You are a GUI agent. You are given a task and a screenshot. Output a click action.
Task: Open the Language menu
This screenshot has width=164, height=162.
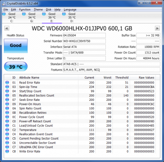[x=70, y=10]
